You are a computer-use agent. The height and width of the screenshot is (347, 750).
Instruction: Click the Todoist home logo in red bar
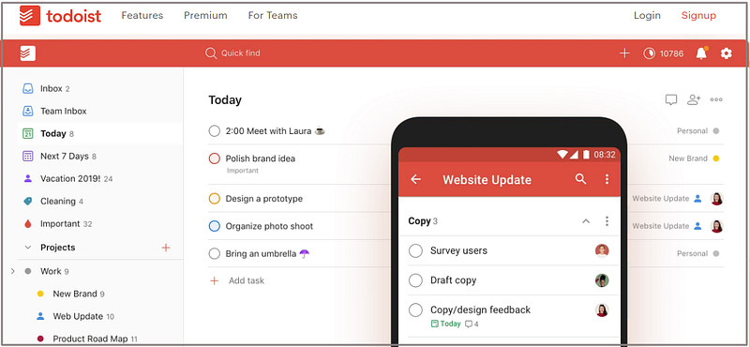point(28,53)
